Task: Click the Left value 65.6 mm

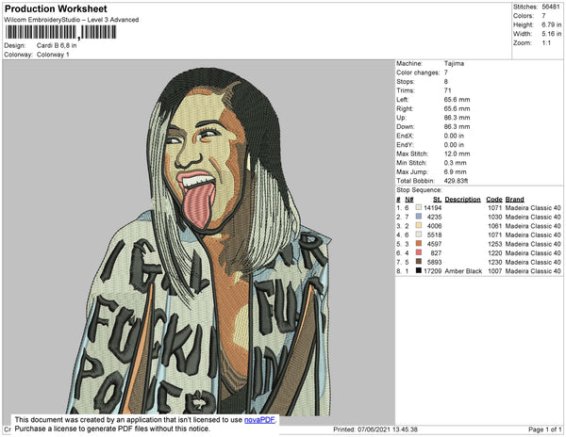Action: tap(457, 100)
